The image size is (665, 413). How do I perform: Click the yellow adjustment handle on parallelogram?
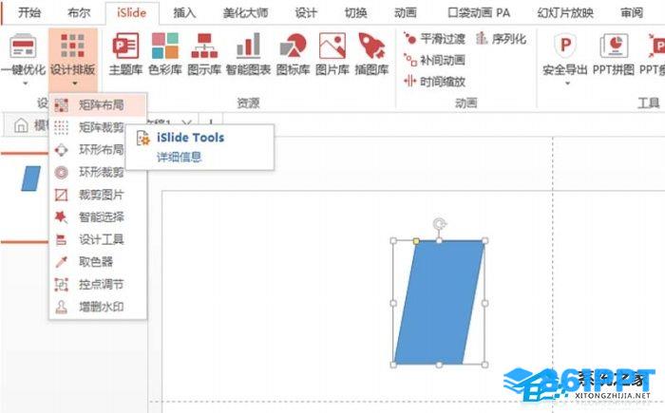pyautogui.click(x=416, y=241)
